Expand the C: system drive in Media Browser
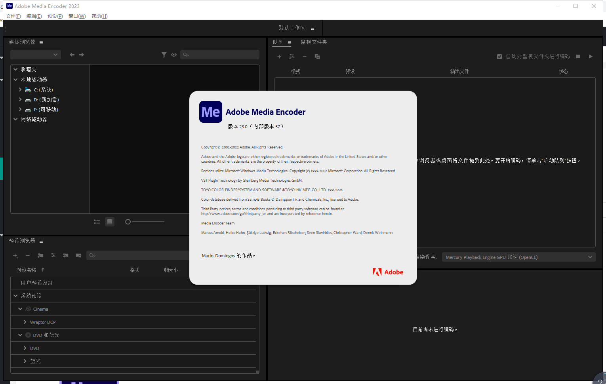Viewport: 606px width, 384px height. [20, 89]
